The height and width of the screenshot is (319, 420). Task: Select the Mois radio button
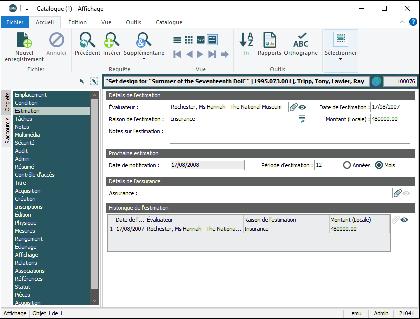[379, 165]
